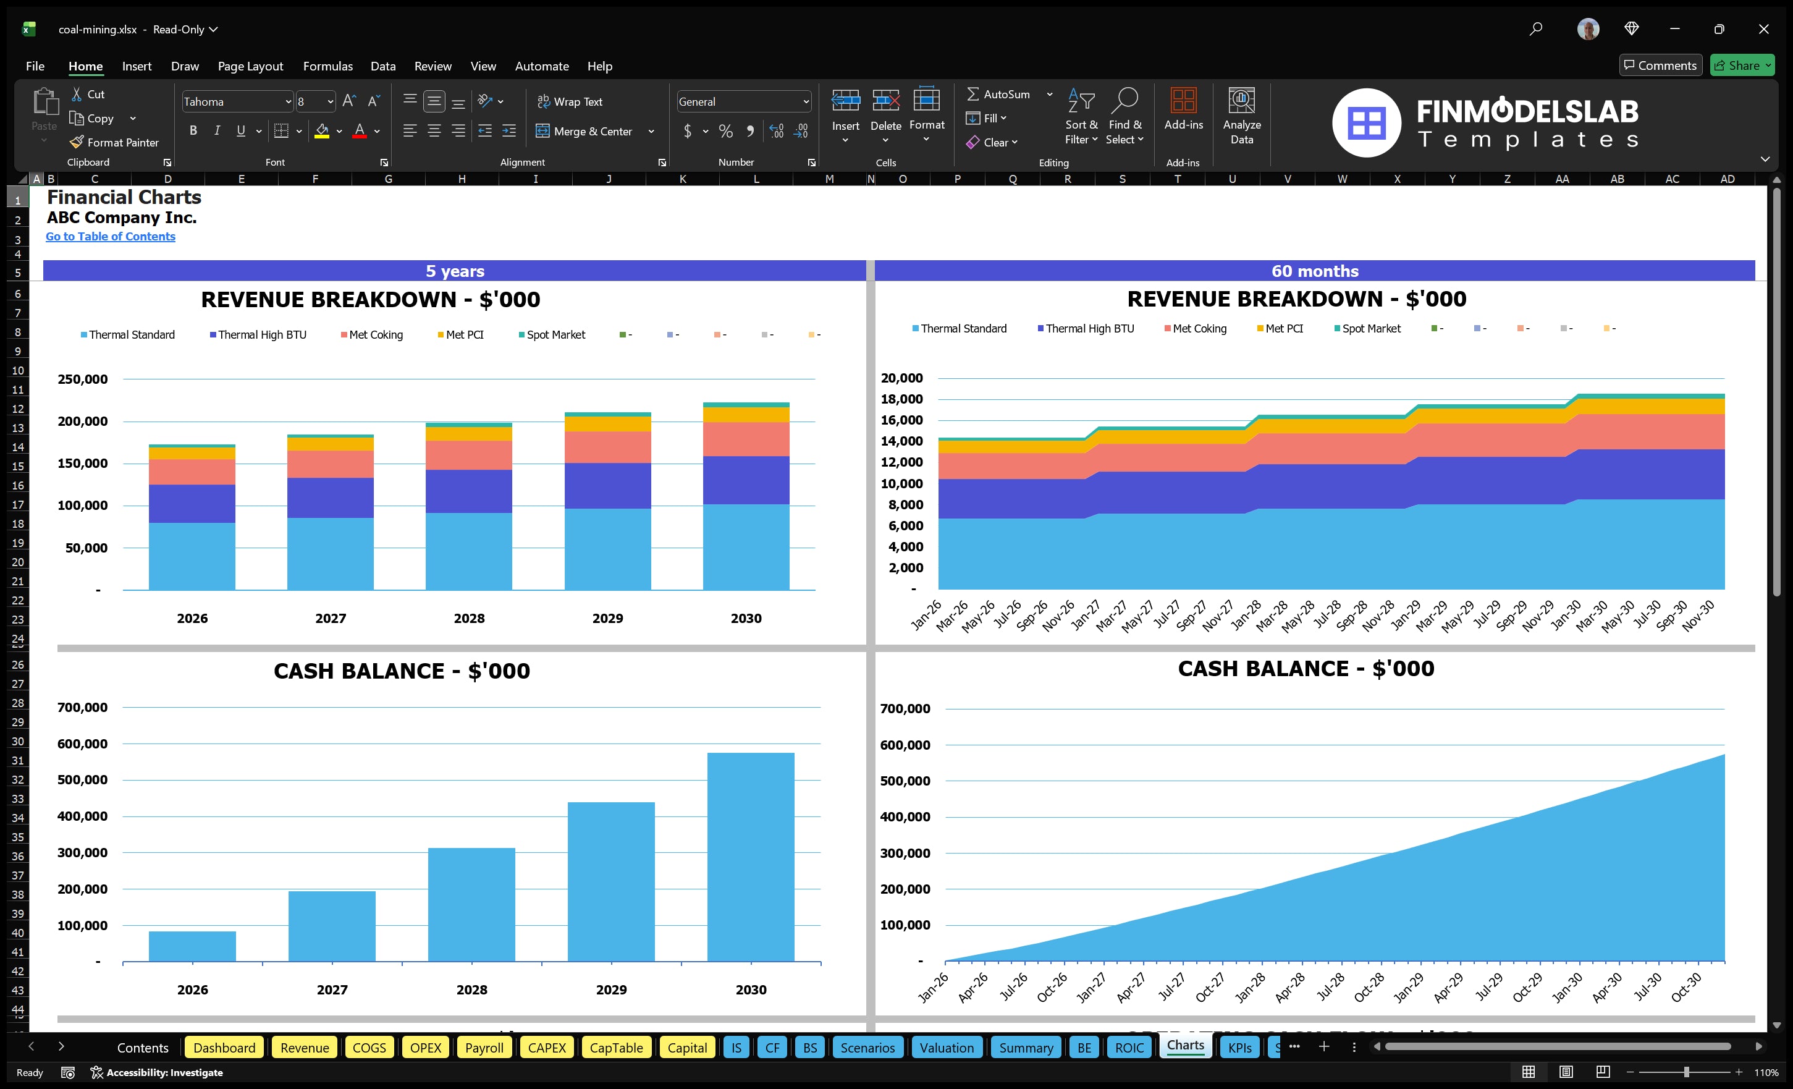Toggle Wrap Text for the selection
This screenshot has height=1089, width=1793.
570,101
